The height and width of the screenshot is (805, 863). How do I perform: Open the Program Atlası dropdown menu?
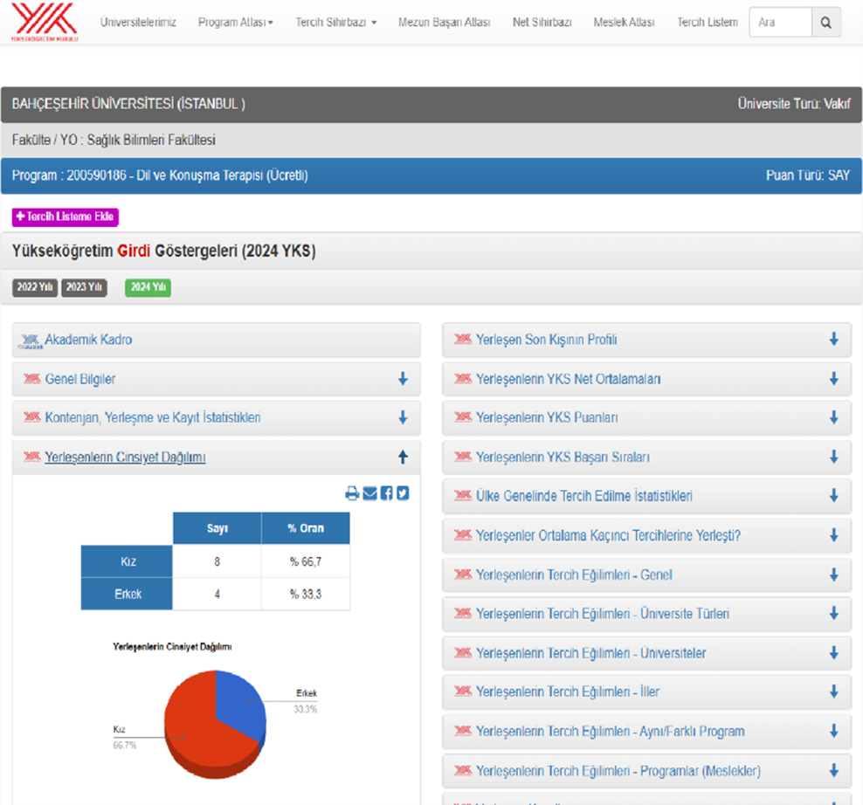235,23
